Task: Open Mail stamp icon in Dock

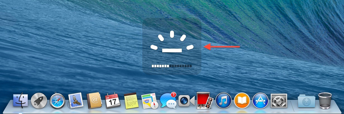Action: coord(76,100)
